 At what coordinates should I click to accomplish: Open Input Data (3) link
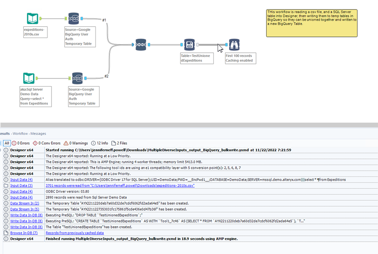coord(21,186)
